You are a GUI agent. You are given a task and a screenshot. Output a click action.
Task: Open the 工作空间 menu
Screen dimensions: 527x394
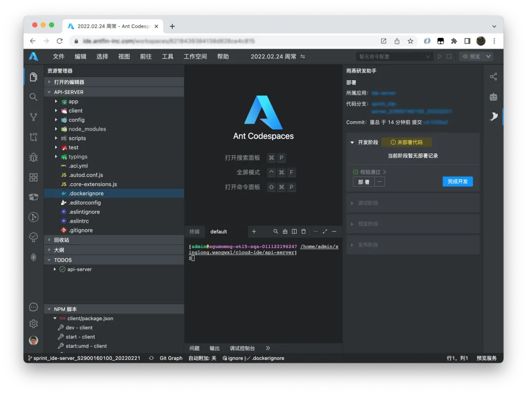(x=195, y=56)
